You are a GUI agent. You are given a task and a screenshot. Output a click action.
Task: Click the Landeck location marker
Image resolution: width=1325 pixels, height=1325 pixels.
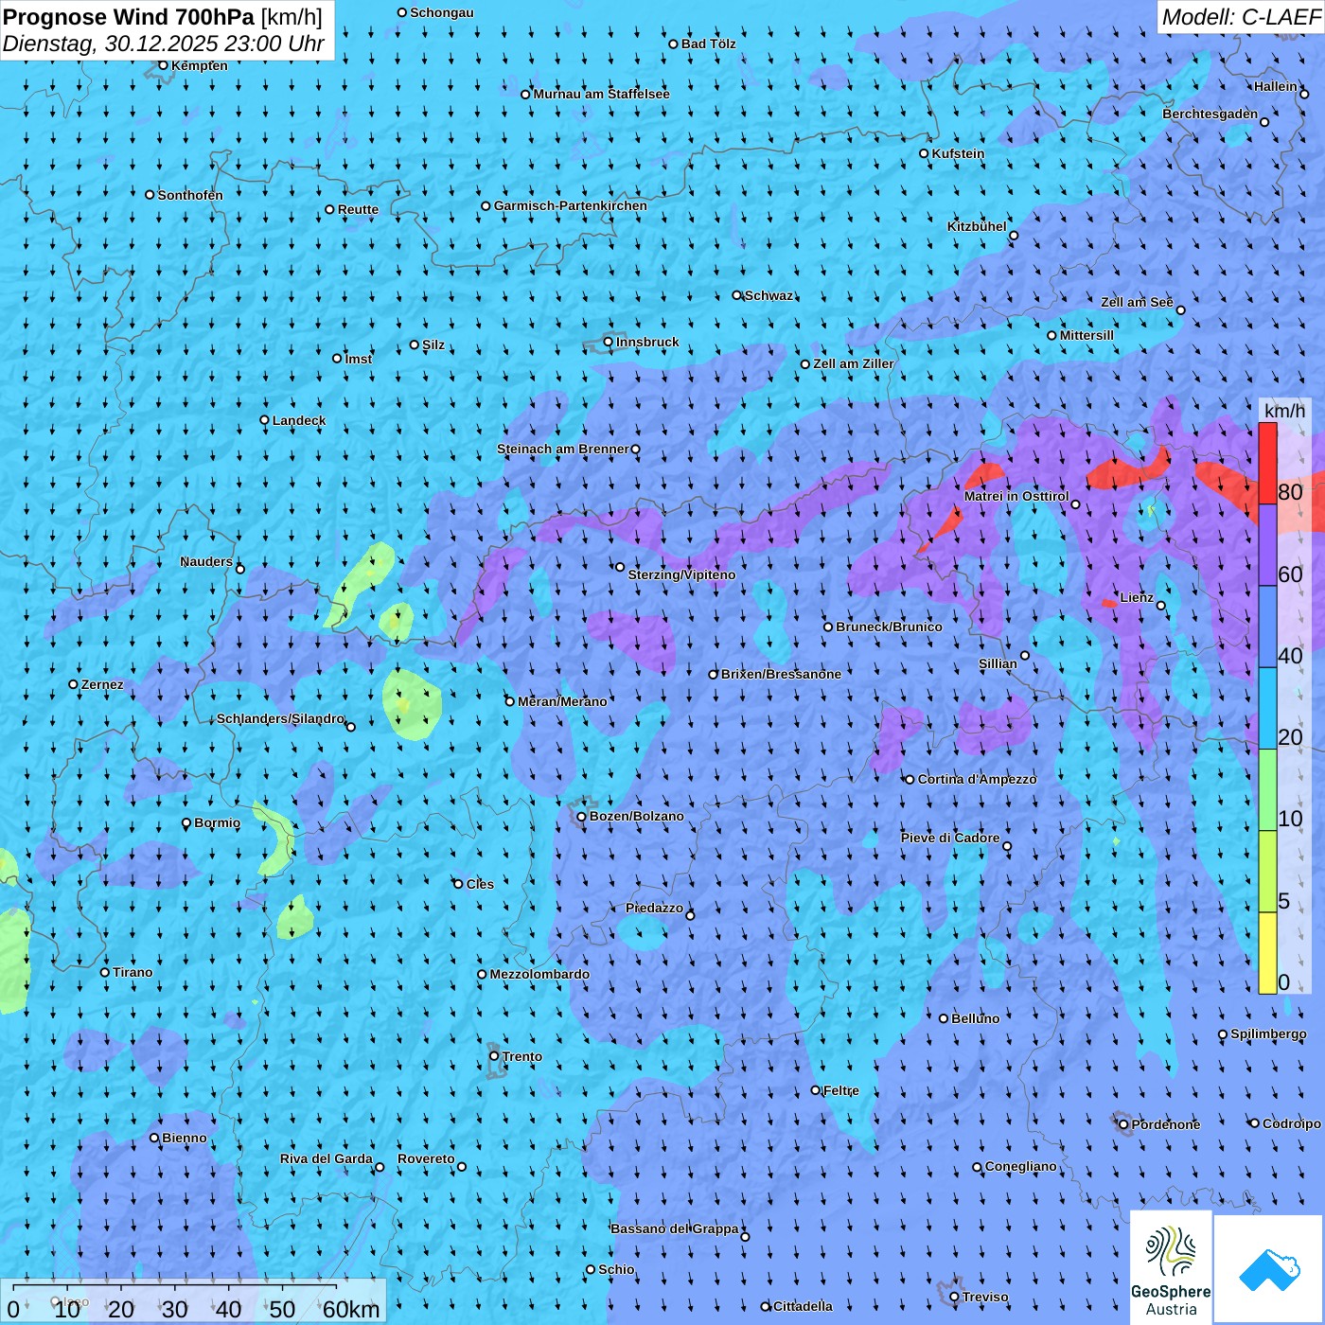pos(265,420)
